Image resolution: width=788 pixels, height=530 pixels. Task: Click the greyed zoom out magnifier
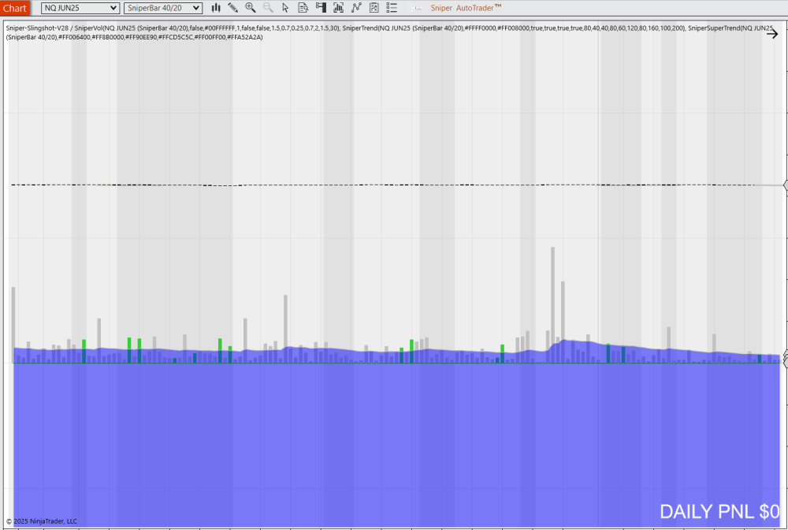268,8
